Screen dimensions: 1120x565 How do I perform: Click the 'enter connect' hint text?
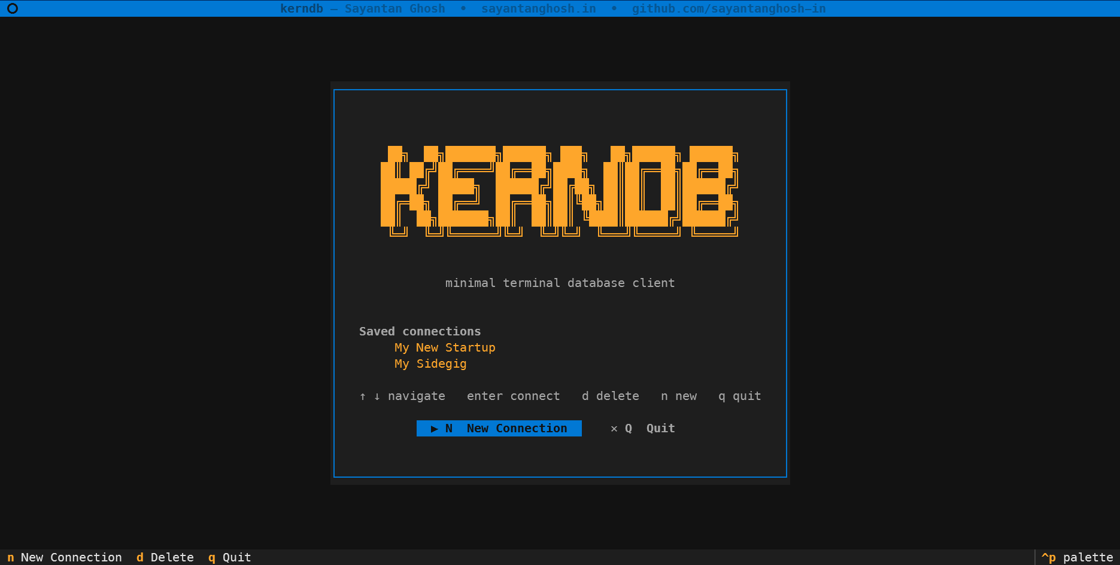(x=514, y=396)
